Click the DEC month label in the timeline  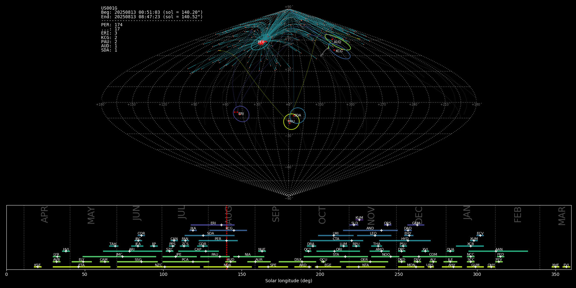tap(419, 215)
